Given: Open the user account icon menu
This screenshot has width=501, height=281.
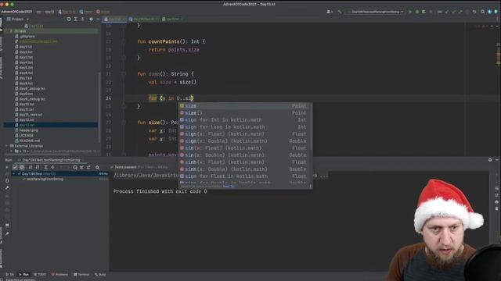Looking at the screenshot, I should pyautogui.click(x=330, y=12).
